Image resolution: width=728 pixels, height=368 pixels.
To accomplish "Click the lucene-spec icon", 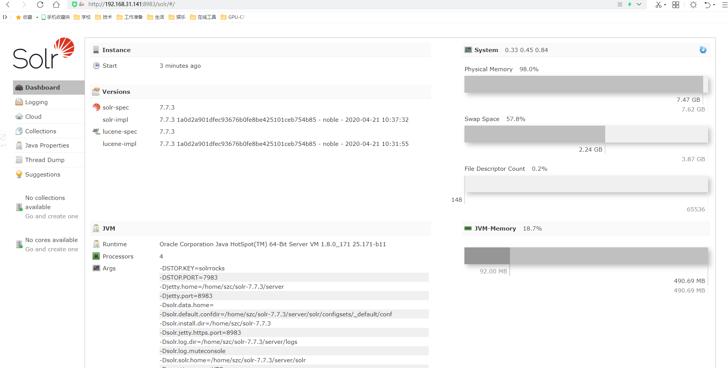I will pyautogui.click(x=96, y=131).
